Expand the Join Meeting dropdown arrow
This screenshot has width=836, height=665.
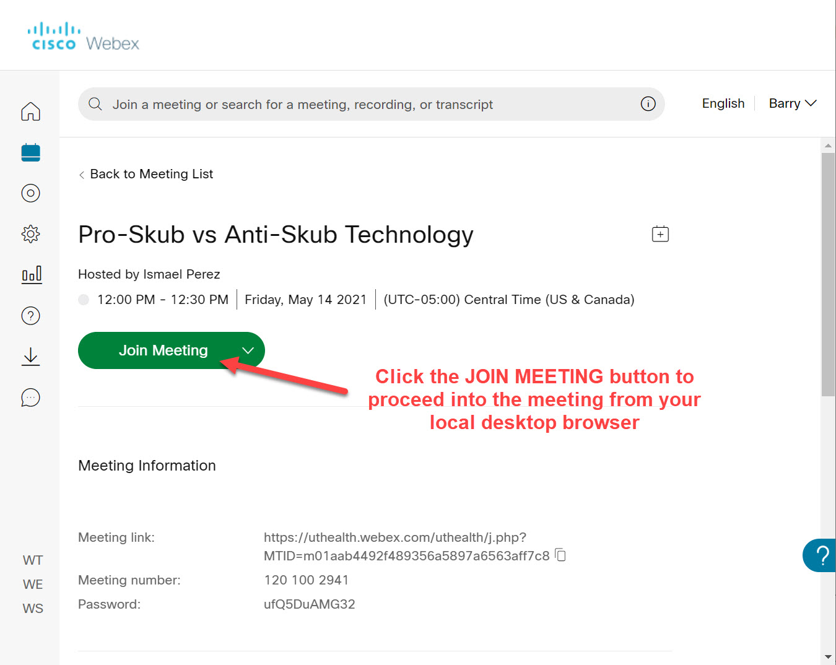tap(248, 350)
